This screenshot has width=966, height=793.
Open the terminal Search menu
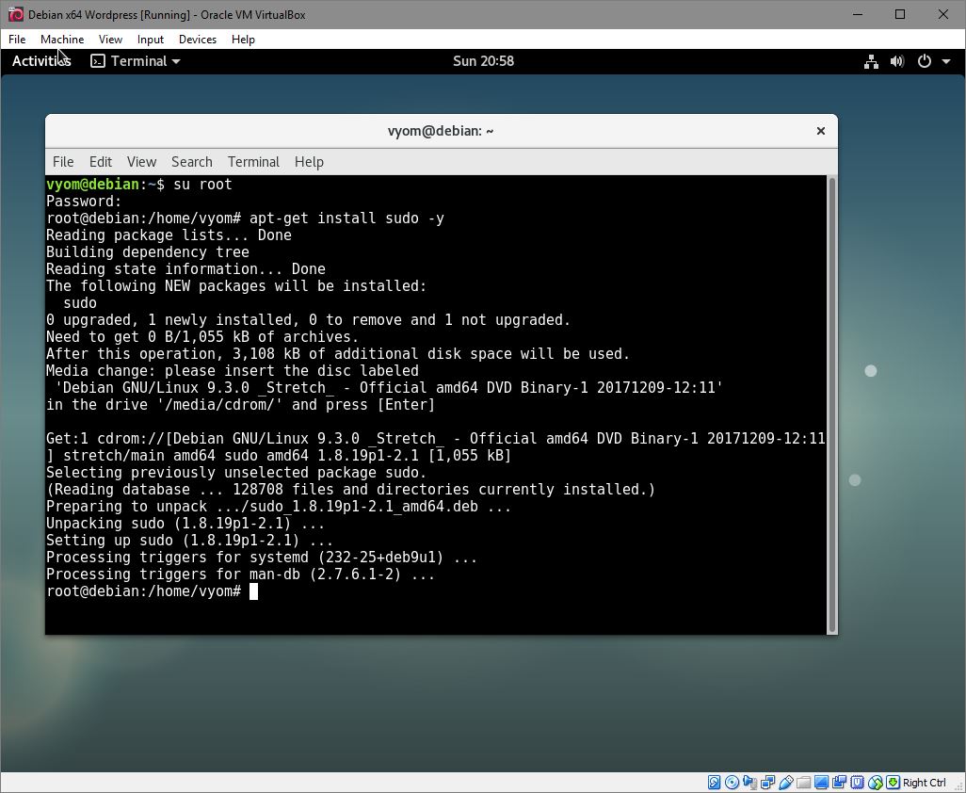click(191, 161)
